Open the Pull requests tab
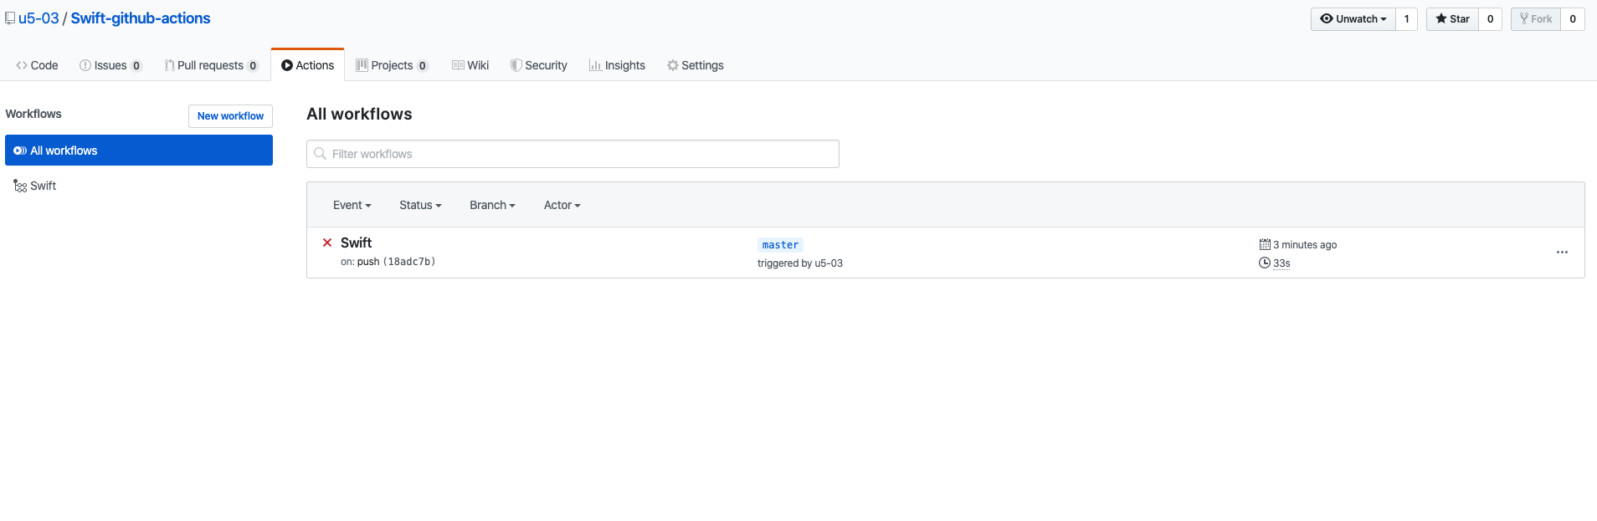 pos(211,65)
